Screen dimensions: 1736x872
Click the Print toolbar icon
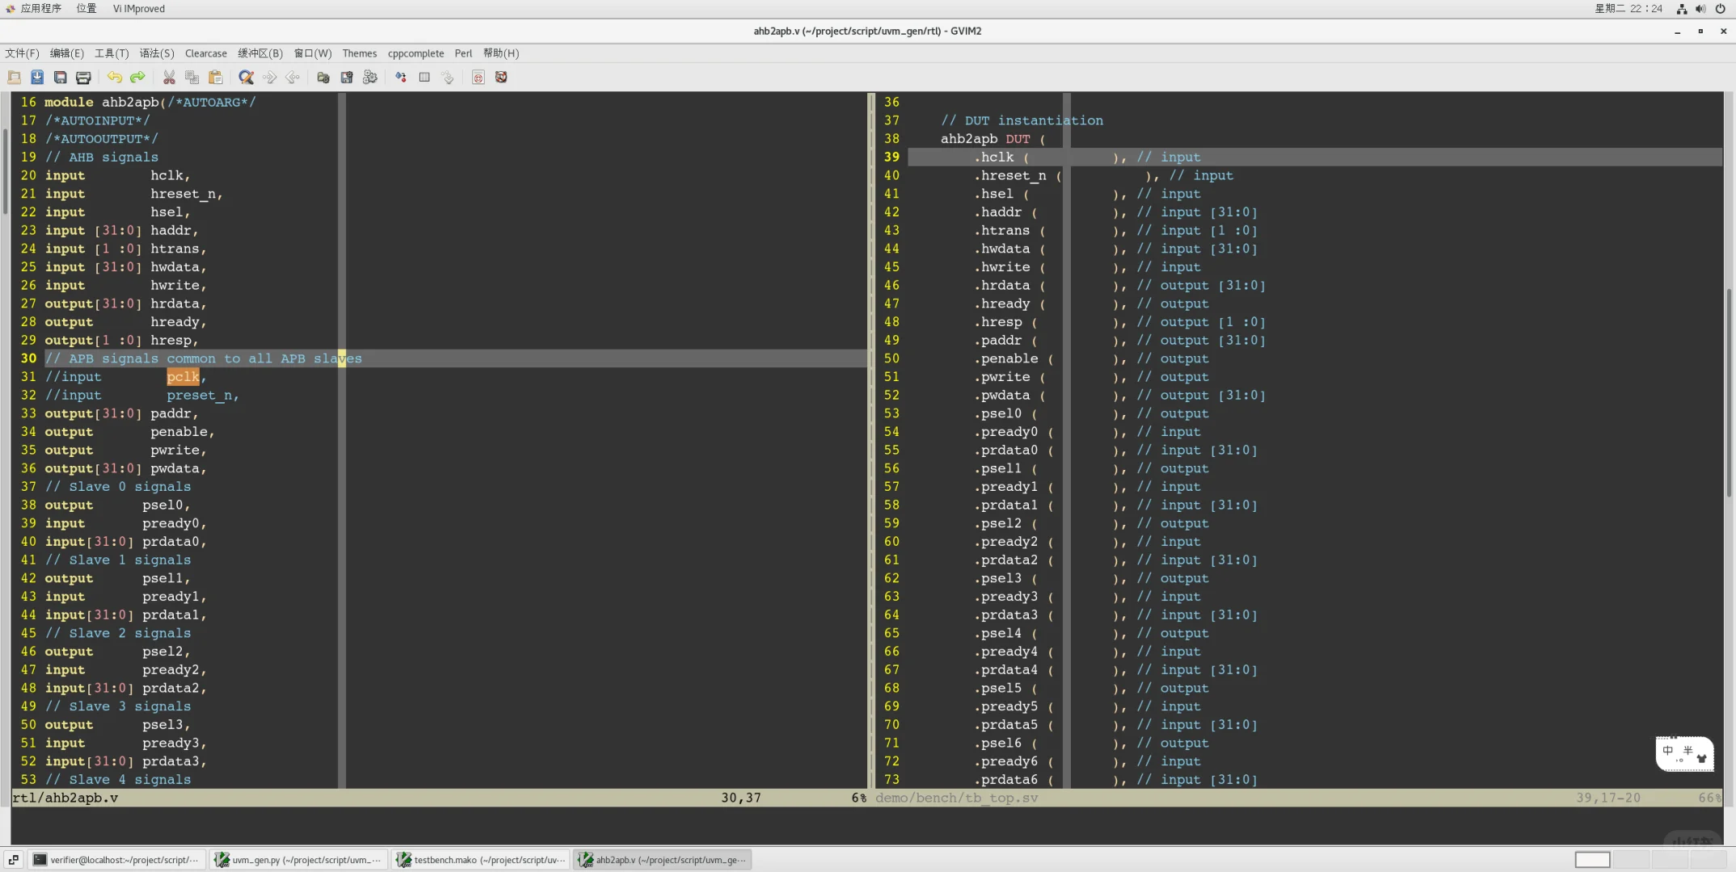[x=83, y=78]
